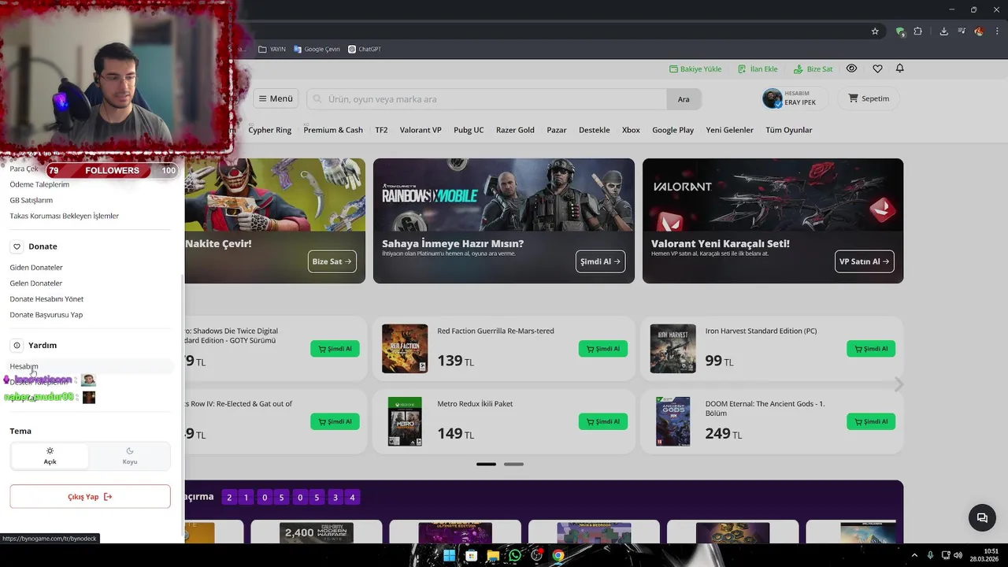Select the Premium & Cash category
This screenshot has height=567, width=1008.
[333, 130]
